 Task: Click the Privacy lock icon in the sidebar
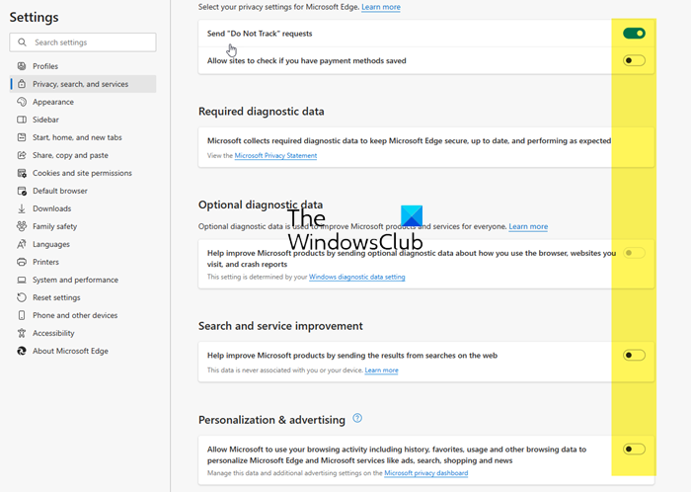[x=21, y=84]
